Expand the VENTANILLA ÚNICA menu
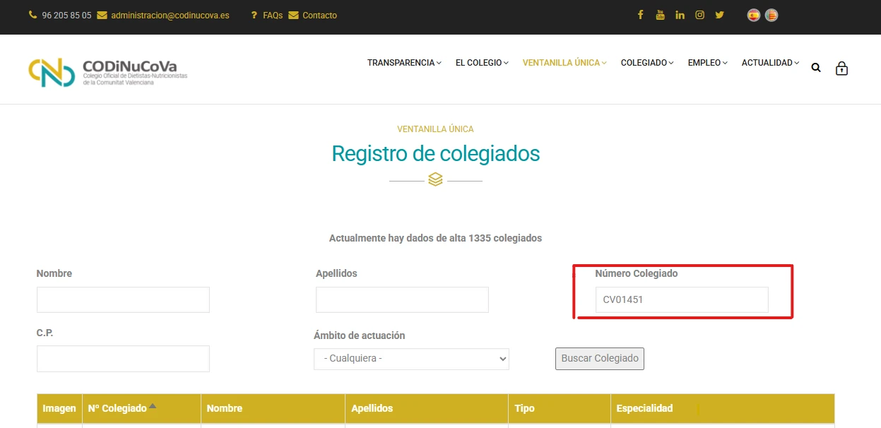 [564, 63]
